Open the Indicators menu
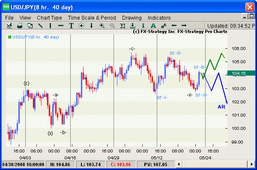The image size is (257, 170). point(159,18)
